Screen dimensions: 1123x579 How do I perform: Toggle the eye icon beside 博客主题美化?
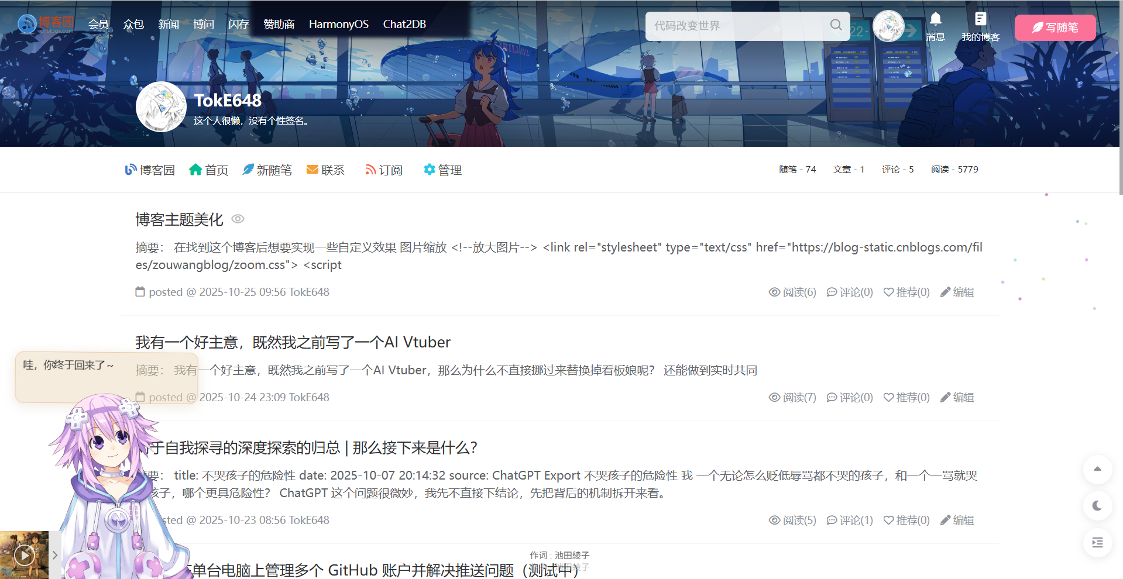coord(238,219)
